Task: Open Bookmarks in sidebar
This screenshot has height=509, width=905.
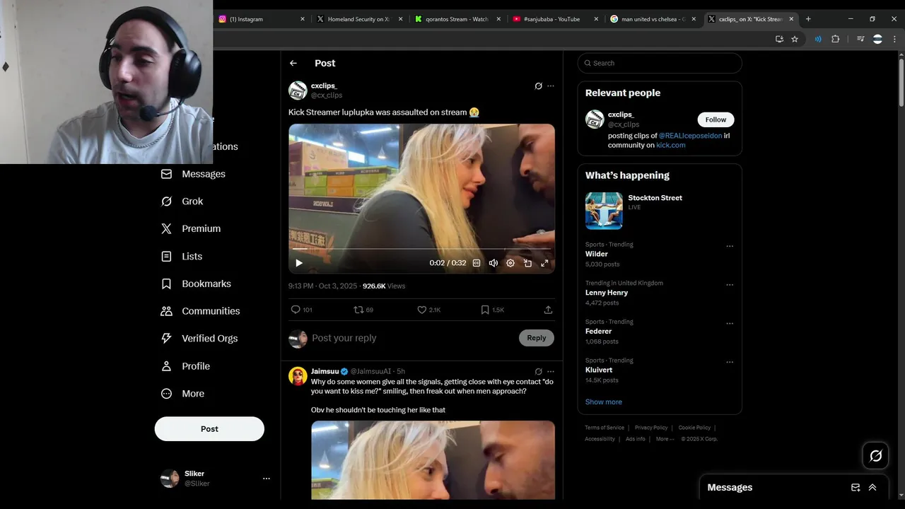Action: (196, 284)
